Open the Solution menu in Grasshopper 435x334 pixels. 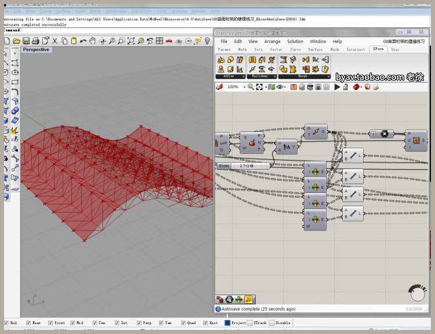tap(295, 42)
